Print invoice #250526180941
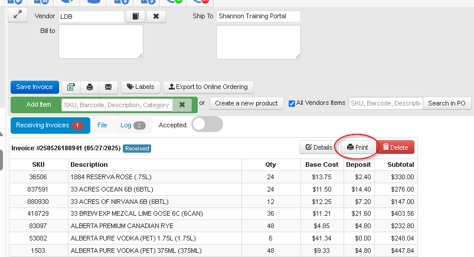The image size is (474, 257). pyautogui.click(x=357, y=147)
